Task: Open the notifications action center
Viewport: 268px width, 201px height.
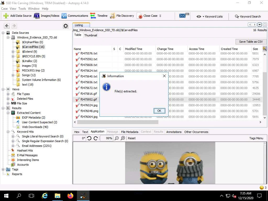Action: tap(259, 196)
